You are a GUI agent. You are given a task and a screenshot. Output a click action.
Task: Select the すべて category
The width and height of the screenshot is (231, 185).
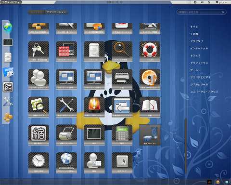pos(194,26)
